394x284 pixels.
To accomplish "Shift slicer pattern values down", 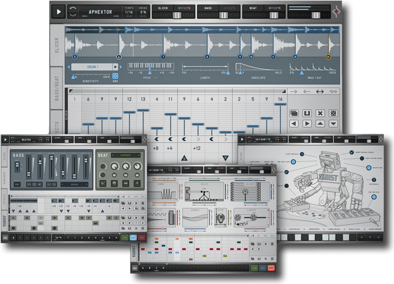I will pyautogui.click(x=333, y=124).
